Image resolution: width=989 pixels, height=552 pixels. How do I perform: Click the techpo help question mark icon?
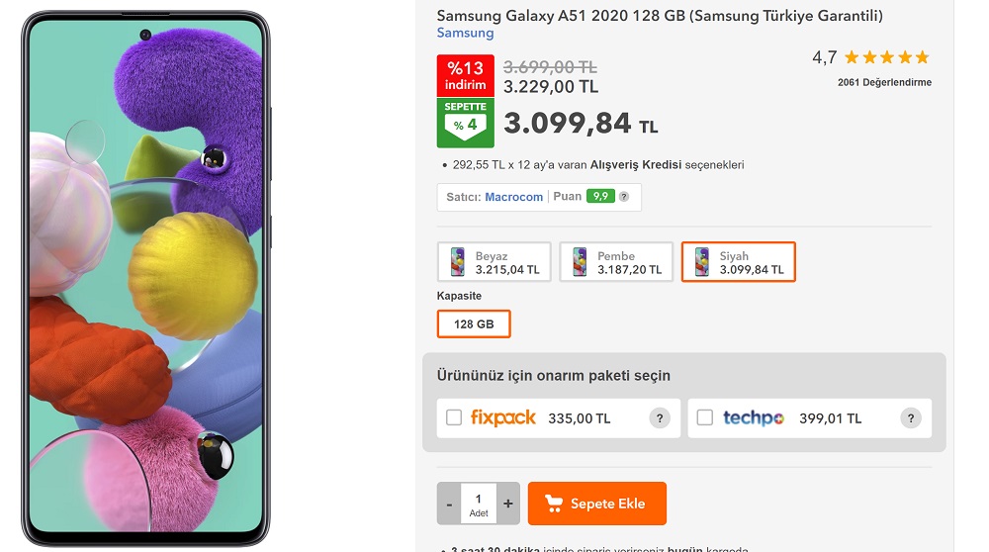[911, 418]
